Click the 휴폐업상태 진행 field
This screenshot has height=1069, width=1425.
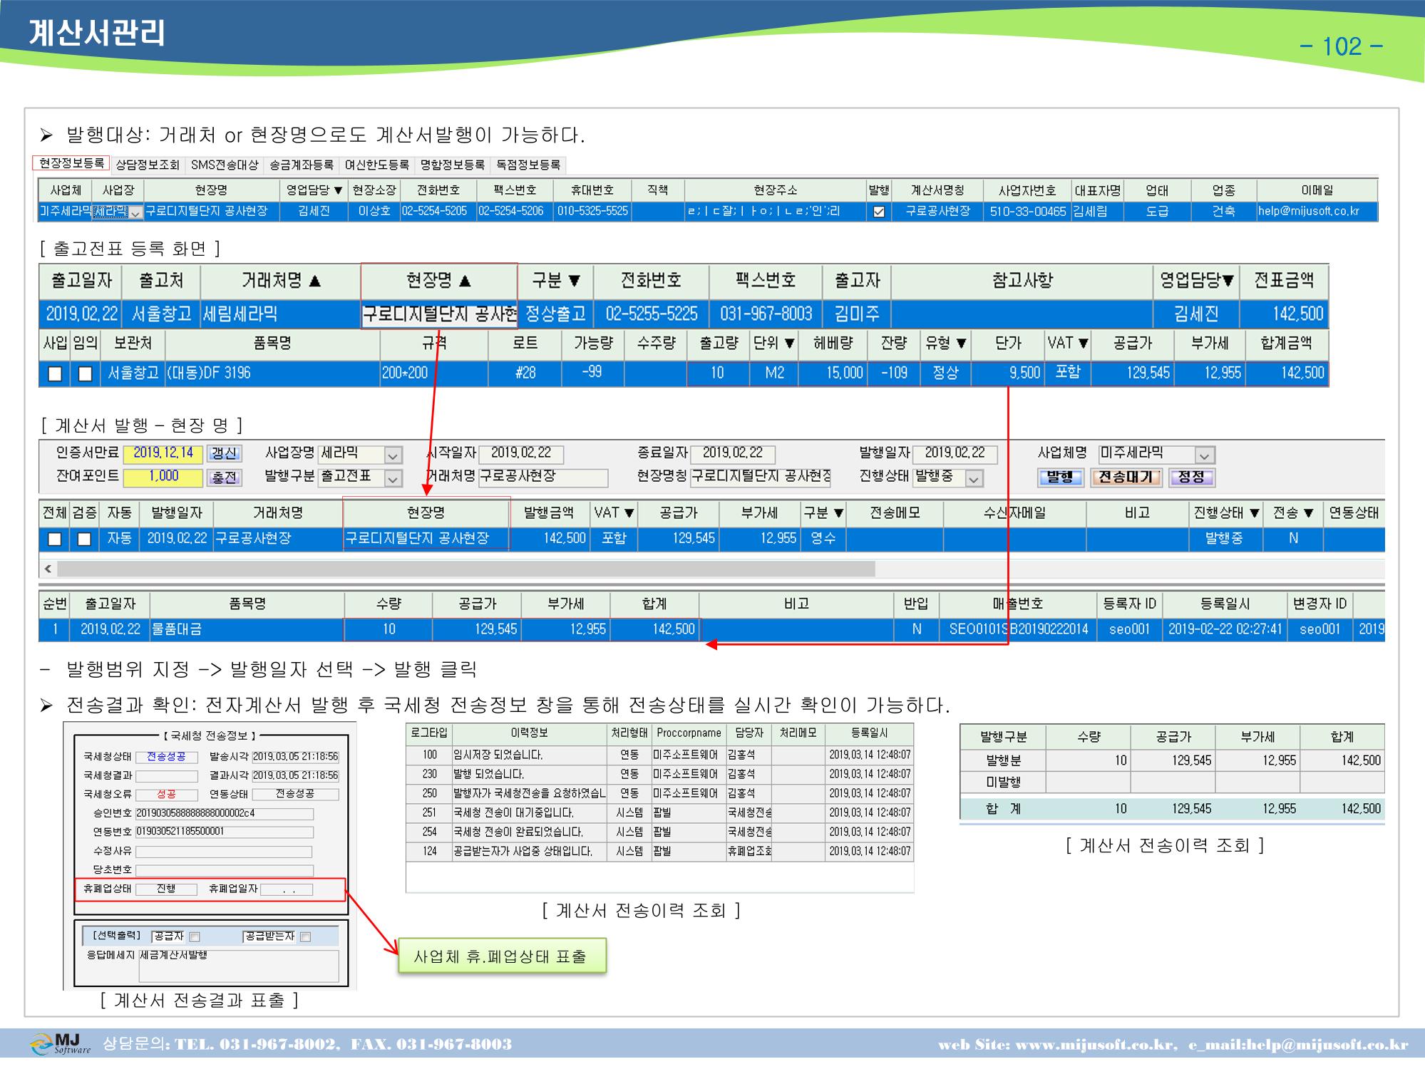pos(166,889)
